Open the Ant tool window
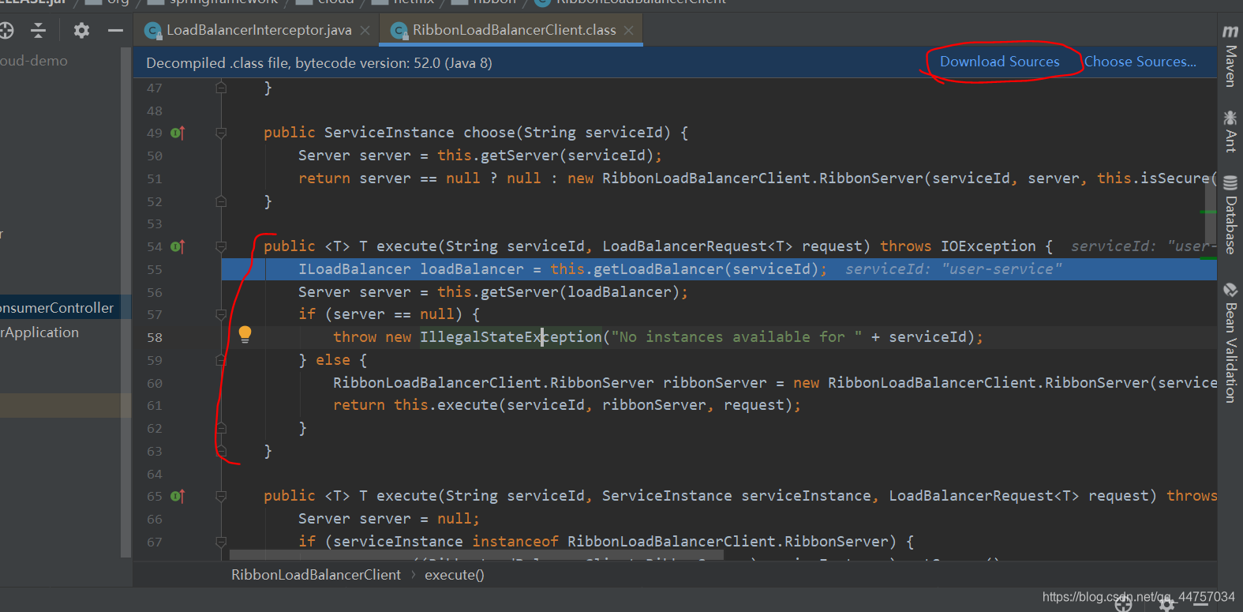 [1230, 131]
